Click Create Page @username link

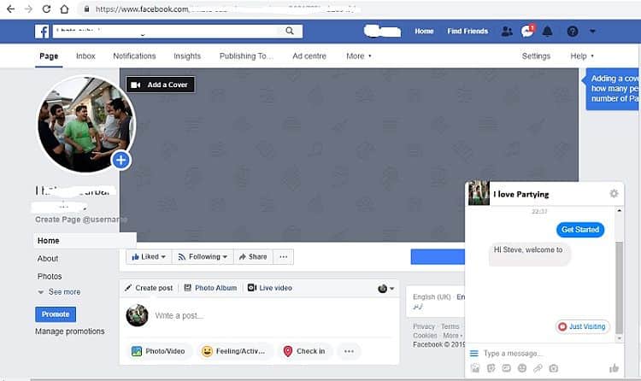coord(81,220)
